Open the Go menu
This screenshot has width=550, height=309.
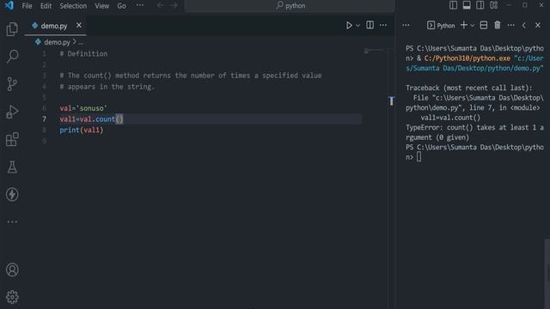tap(121, 6)
